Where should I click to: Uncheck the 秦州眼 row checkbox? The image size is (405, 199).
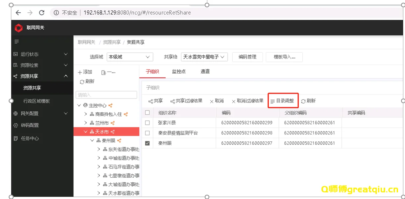coord(147,143)
